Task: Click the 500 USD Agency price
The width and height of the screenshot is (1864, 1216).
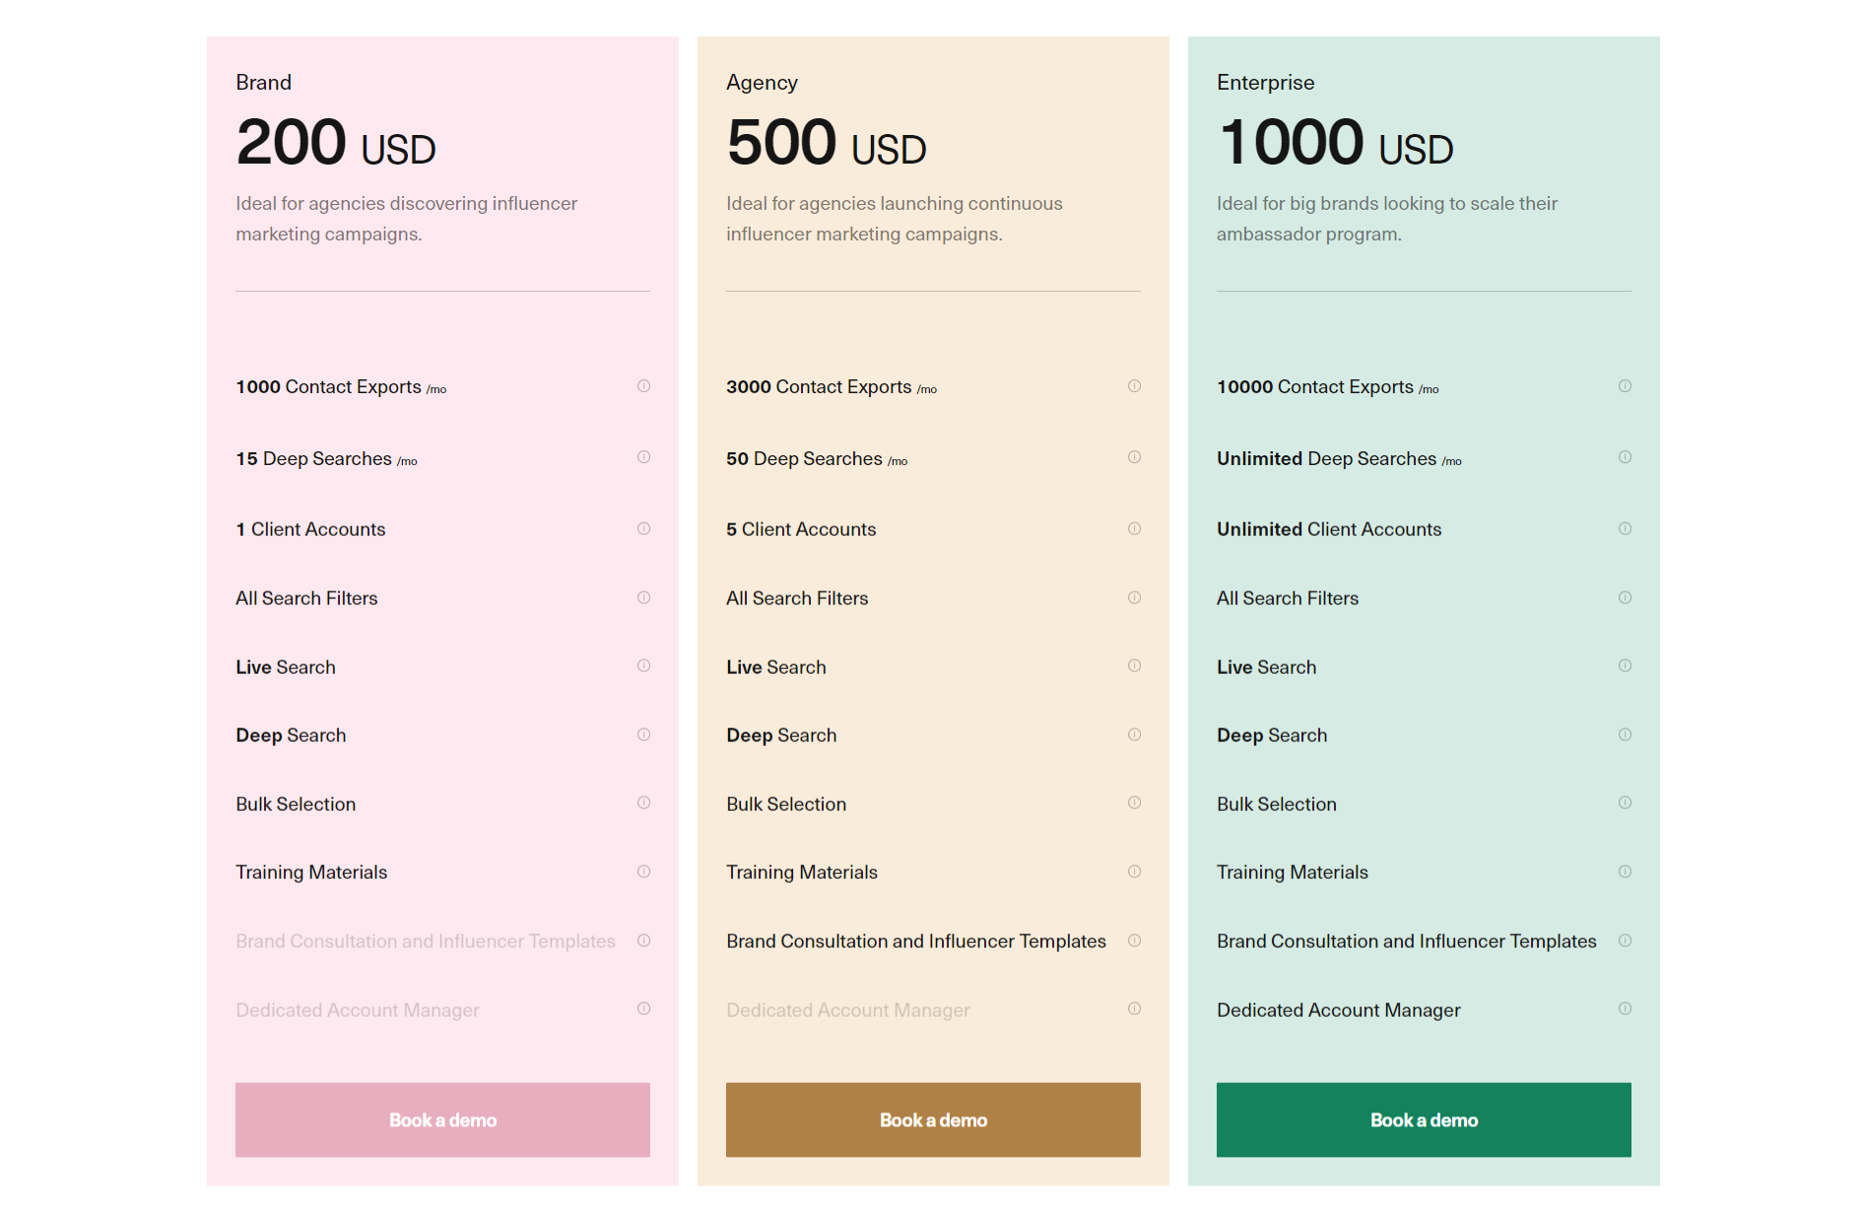Action: coord(827,142)
